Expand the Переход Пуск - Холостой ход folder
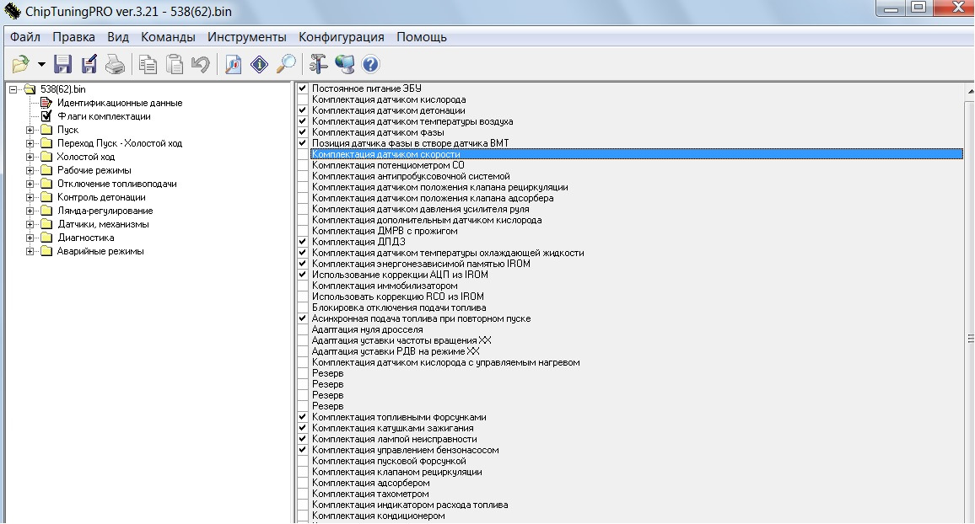975x524 pixels. [x=30, y=143]
